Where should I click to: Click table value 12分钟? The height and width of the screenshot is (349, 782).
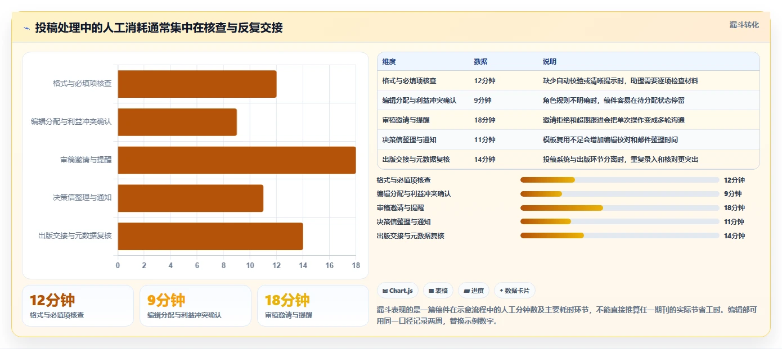pyautogui.click(x=485, y=81)
